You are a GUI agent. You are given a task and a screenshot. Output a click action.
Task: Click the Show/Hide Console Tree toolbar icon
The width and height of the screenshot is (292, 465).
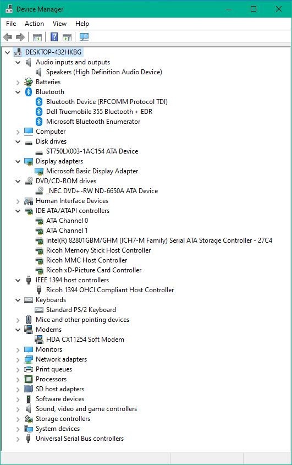pos(37,37)
